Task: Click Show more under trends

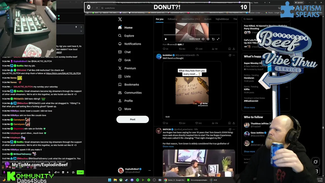Action: pyautogui.click(x=249, y=108)
